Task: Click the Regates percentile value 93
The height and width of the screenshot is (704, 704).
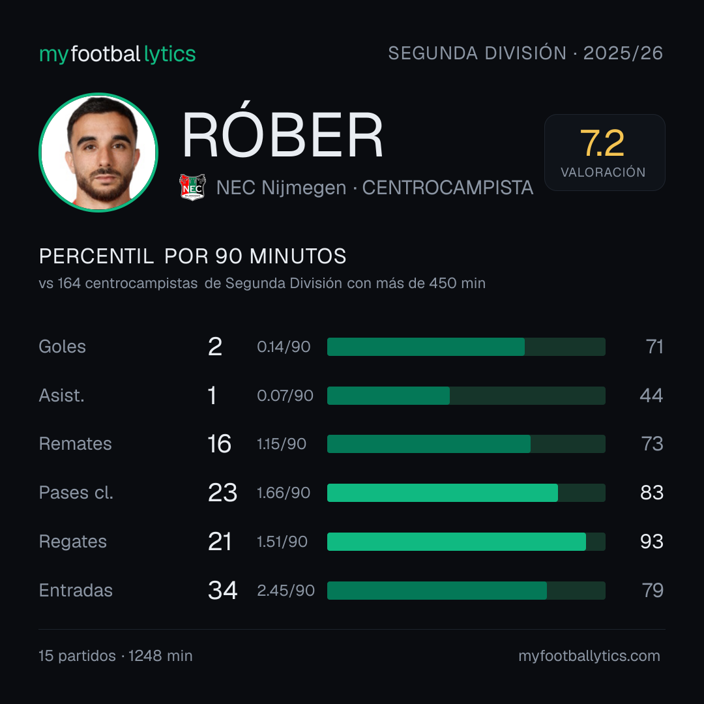Action: click(651, 542)
